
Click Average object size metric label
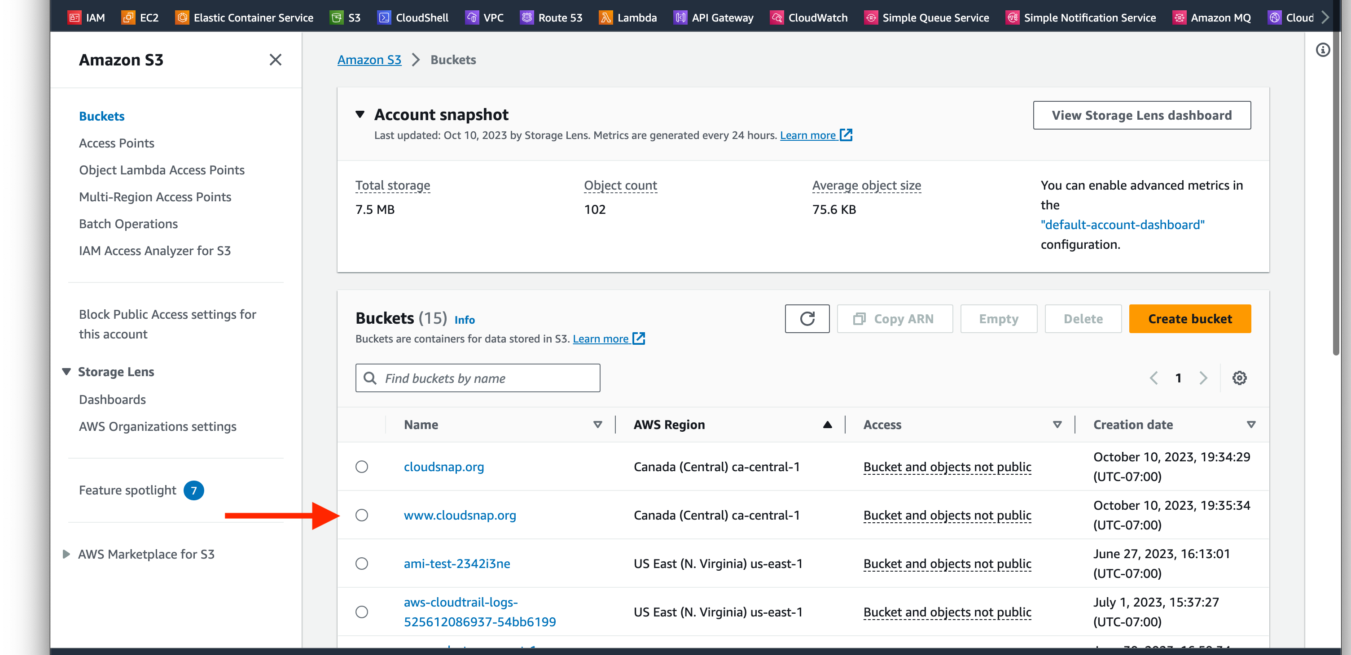pos(866,185)
